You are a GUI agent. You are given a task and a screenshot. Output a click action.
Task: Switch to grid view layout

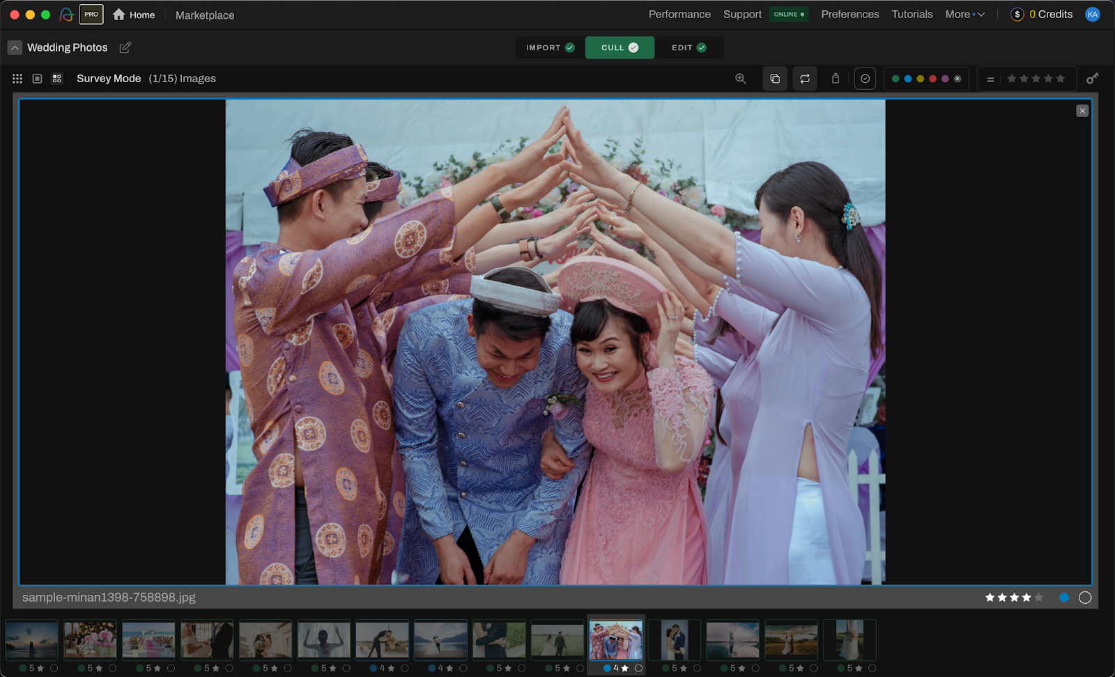point(17,79)
